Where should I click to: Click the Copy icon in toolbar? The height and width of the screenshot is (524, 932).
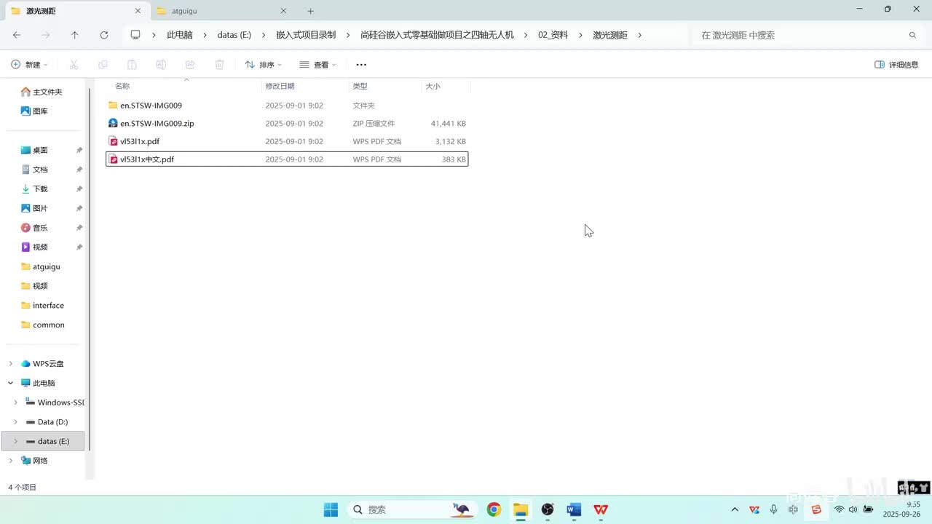[x=103, y=65]
